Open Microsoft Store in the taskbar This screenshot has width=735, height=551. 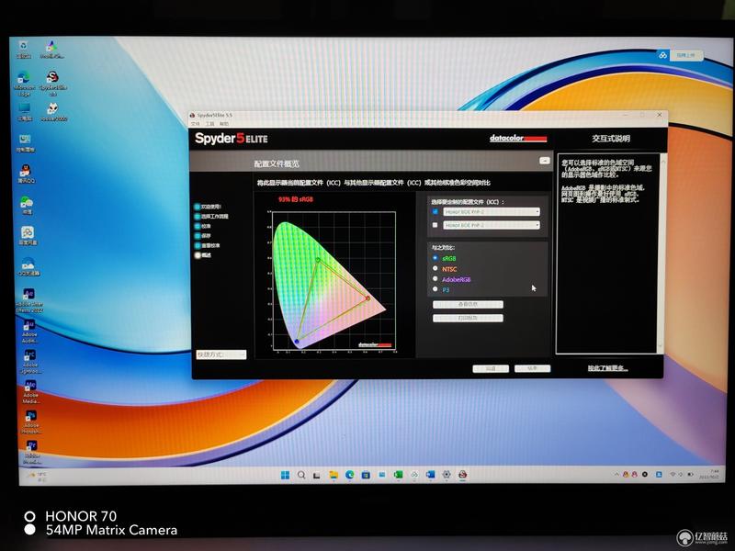coord(366,475)
